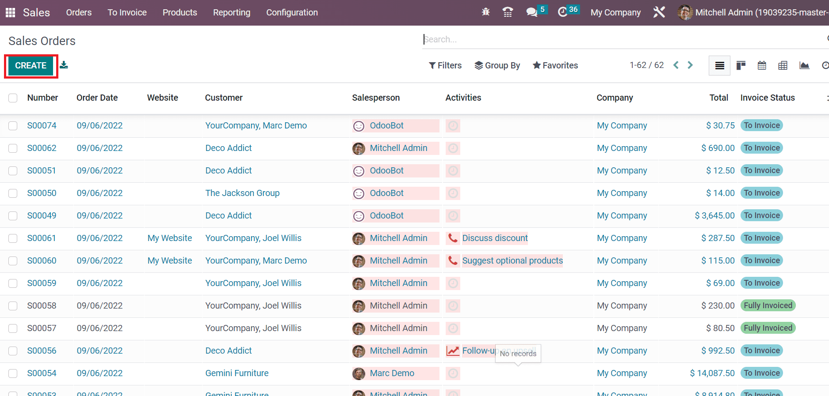The height and width of the screenshot is (396, 829).
Task: Open My Company switcher in top bar
Action: pos(615,12)
